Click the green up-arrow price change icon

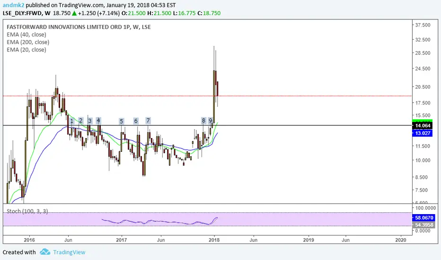(74, 13)
